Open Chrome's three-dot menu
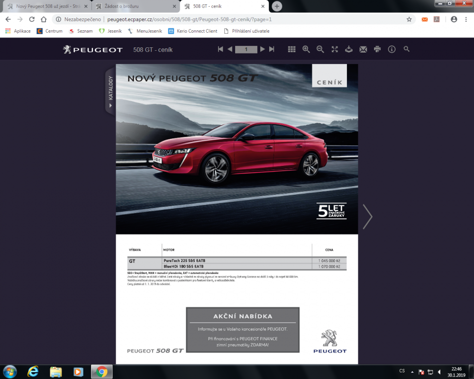This screenshot has height=379, width=474. [x=466, y=19]
